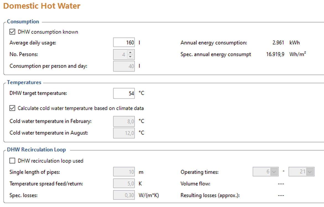Click cold water temperature in February field
Screen dimensions: 324x207
(124, 121)
